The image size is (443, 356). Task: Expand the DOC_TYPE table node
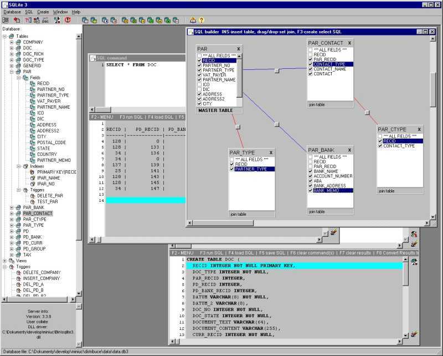click(12, 60)
